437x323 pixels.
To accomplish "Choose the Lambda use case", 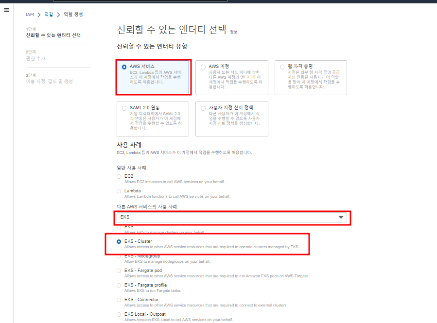I will pos(119,191).
